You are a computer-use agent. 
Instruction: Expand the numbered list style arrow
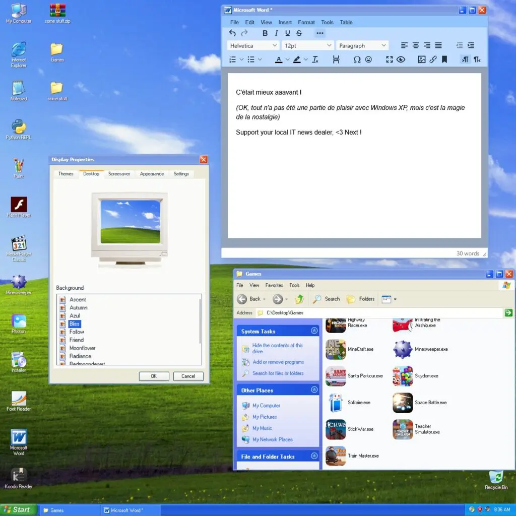[241, 59]
